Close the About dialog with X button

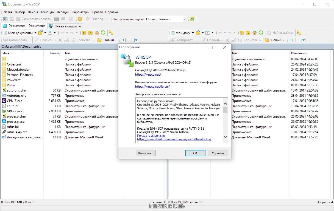click(225, 47)
